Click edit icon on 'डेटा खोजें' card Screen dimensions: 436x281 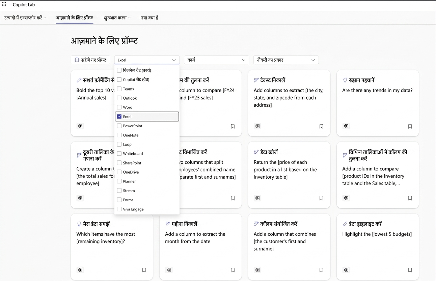(256, 152)
